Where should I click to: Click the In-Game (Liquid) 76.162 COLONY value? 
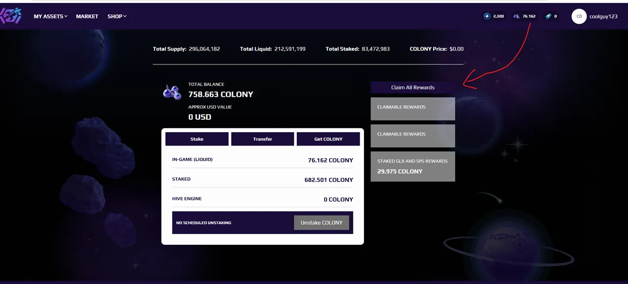[x=330, y=160]
